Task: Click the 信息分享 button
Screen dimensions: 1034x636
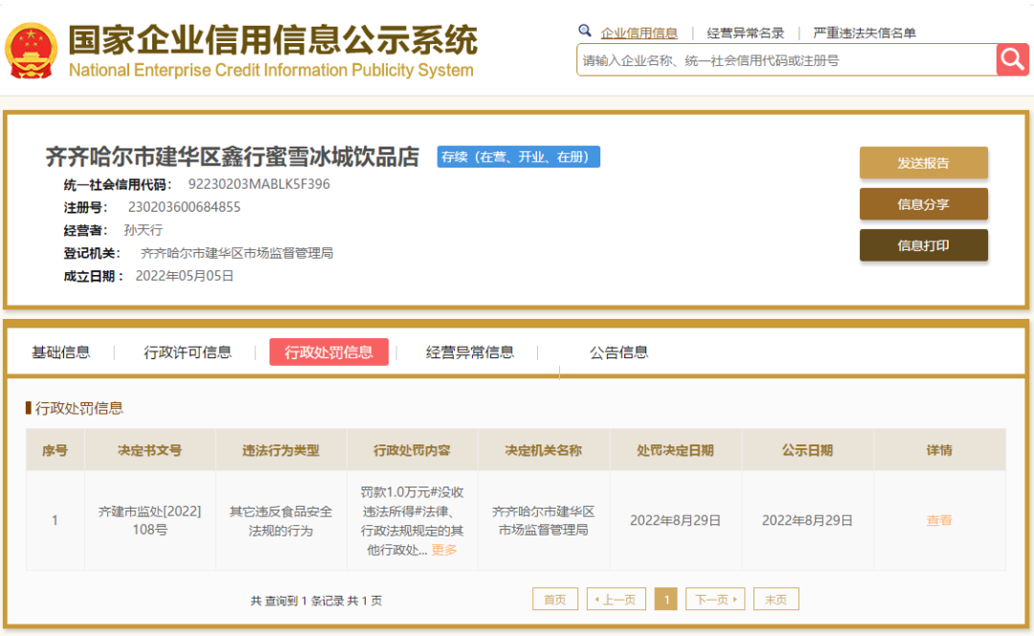Action: point(923,204)
